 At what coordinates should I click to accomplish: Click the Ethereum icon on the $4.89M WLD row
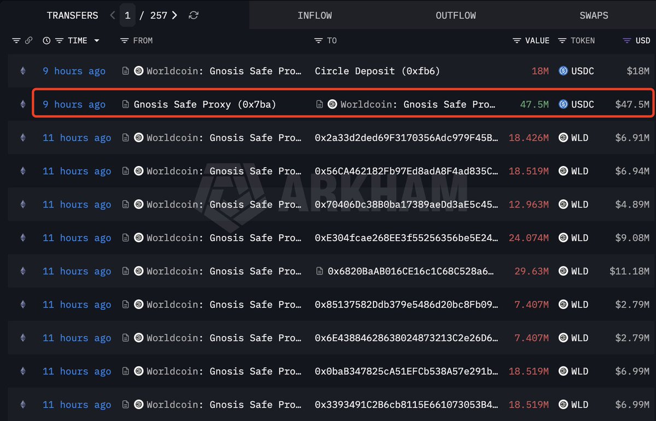[x=22, y=204]
